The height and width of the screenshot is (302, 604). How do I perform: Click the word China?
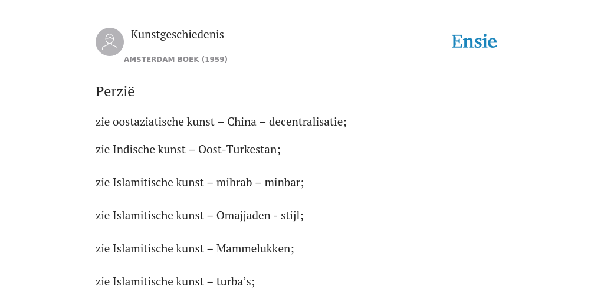(x=241, y=122)
